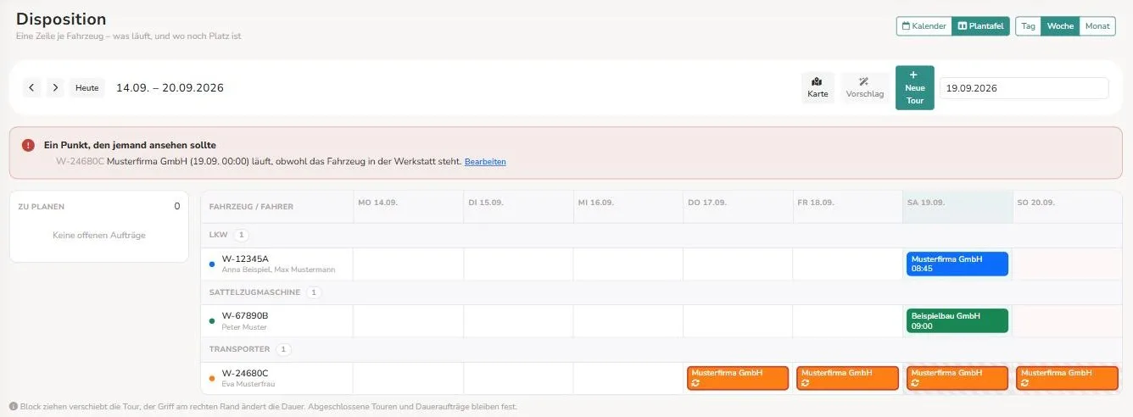The height and width of the screenshot is (417, 1133).
Task: Click the orange dot beside W-24680C
Action: [211, 378]
